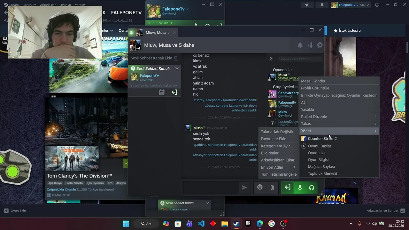
Task: Collapse the Sesli Sohbet Kanalı section
Action: coord(177,68)
